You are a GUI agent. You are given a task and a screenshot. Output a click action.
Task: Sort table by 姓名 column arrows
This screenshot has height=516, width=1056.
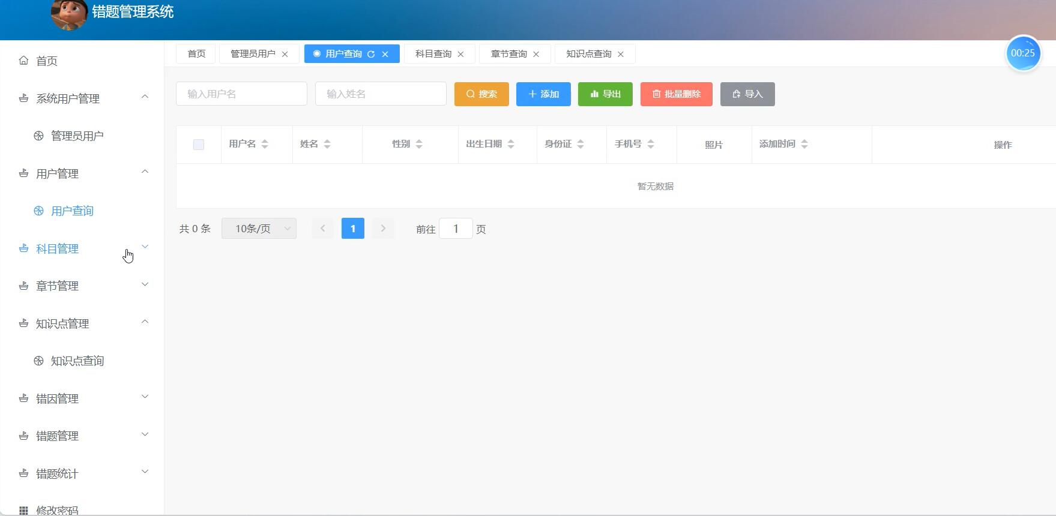[x=327, y=144]
